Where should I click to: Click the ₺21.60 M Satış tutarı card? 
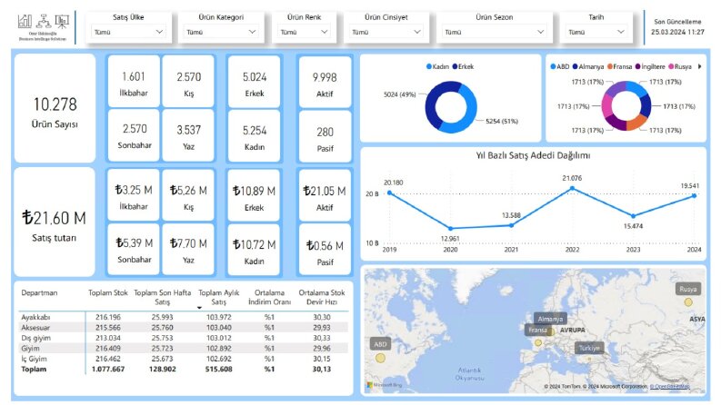[x=55, y=222]
